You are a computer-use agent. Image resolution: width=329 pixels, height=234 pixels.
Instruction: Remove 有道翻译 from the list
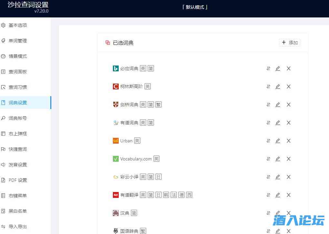(x=288, y=195)
